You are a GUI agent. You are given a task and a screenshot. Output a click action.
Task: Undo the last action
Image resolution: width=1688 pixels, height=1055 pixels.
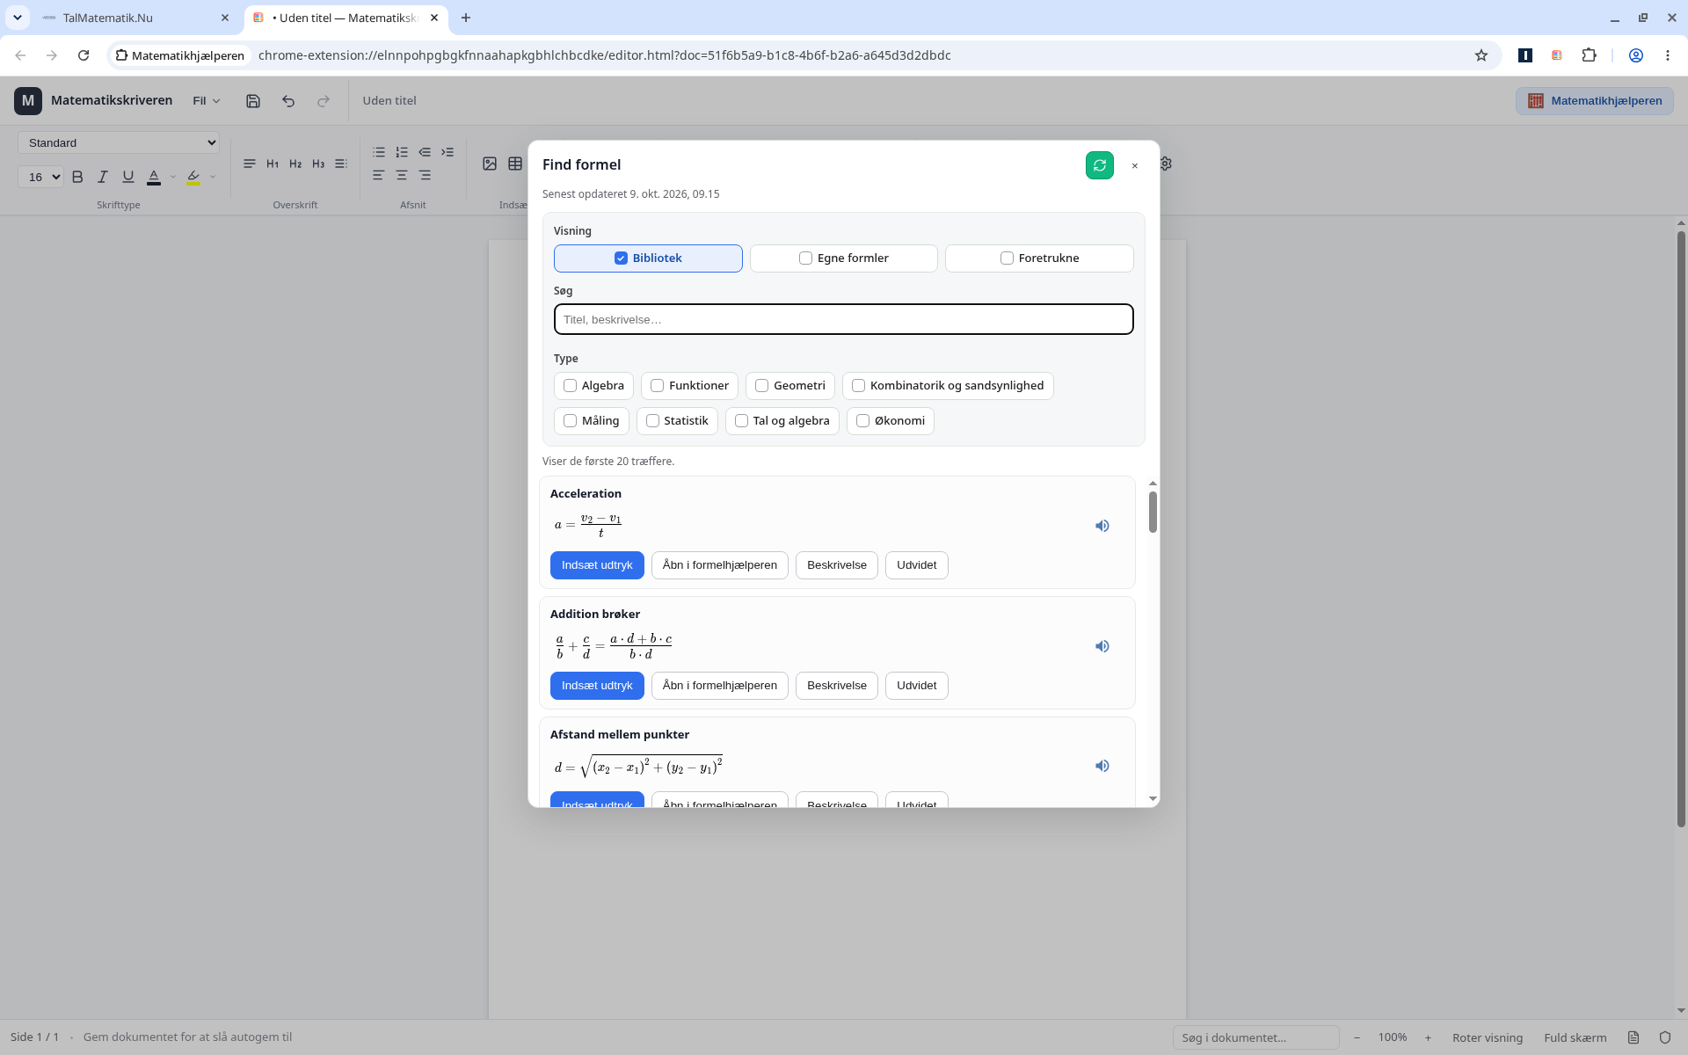click(288, 101)
